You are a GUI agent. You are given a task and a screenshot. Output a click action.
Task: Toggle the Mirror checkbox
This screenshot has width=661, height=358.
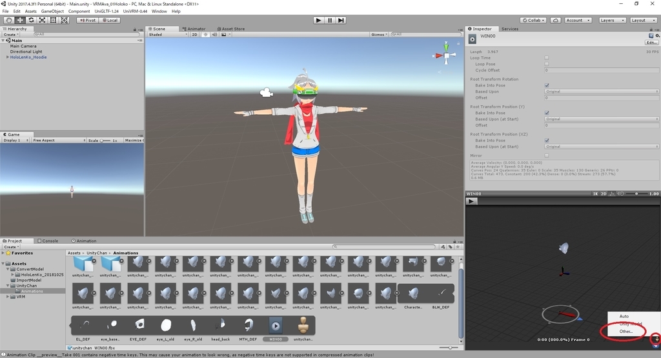coord(547,155)
